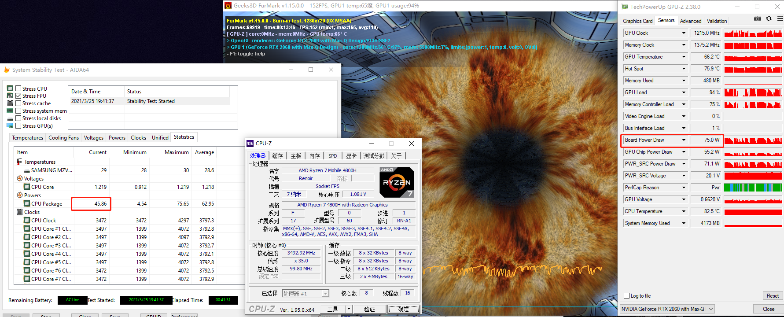Viewport: 784px width, 317px height.
Task: Open the Board Power Draw sensor dropdown
Action: coord(684,140)
